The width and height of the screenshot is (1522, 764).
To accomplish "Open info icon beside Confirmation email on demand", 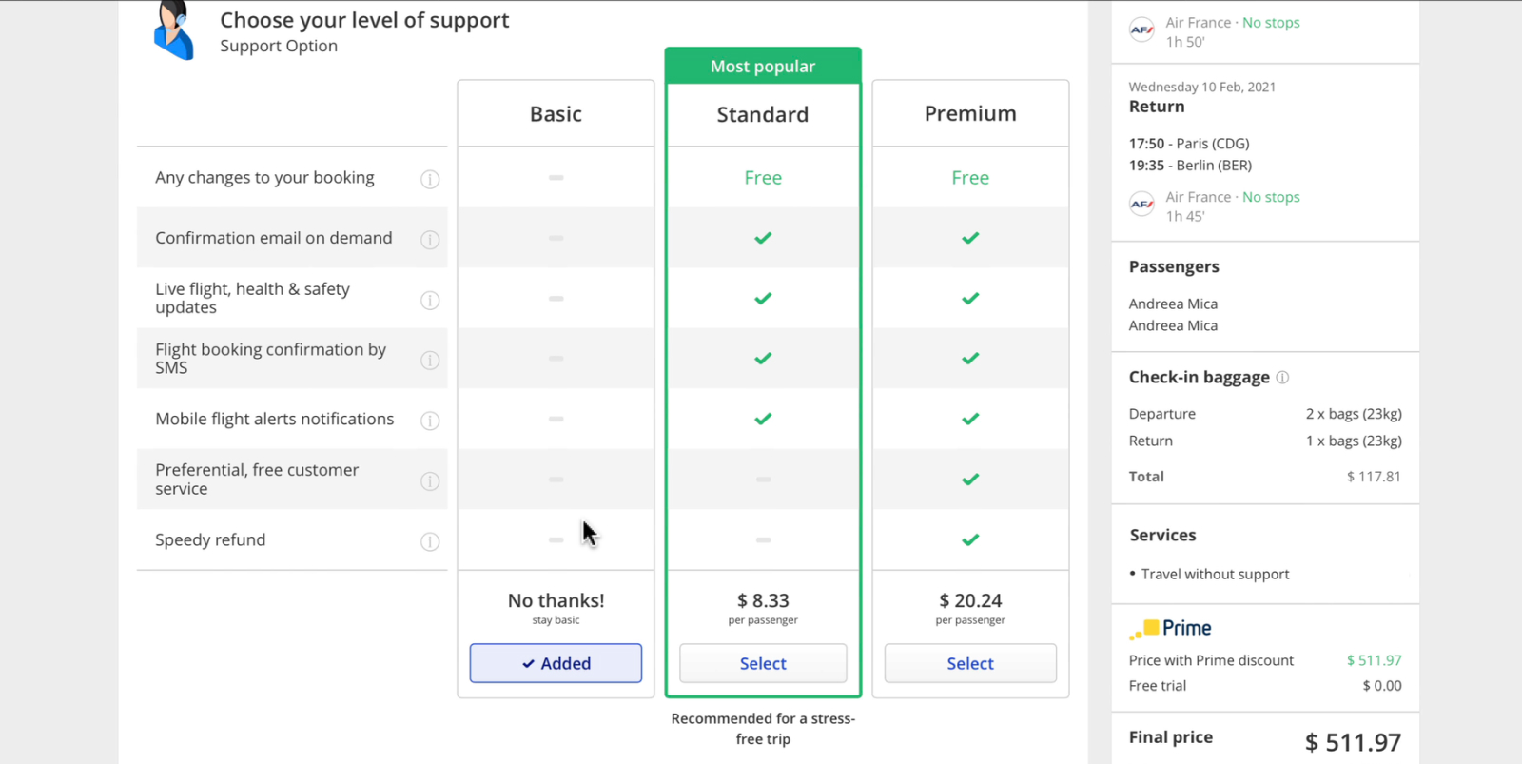I will pyautogui.click(x=430, y=240).
